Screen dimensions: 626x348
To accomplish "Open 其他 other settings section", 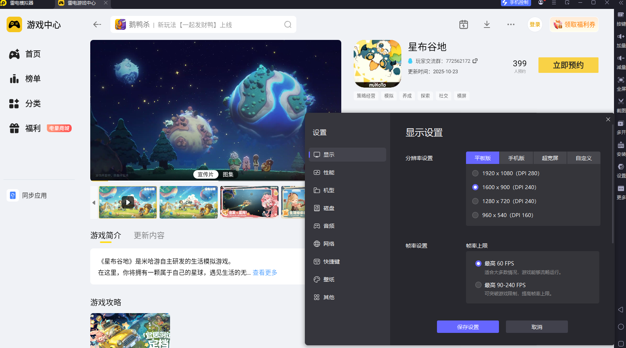I will (x=347, y=297).
